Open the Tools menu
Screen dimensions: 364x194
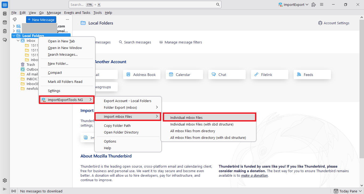tap(98, 13)
